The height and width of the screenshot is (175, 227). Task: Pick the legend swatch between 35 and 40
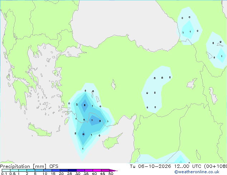pyautogui.click(x=88, y=170)
